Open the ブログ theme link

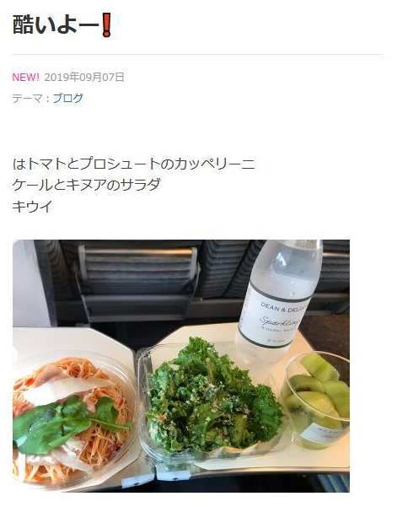click(x=67, y=98)
